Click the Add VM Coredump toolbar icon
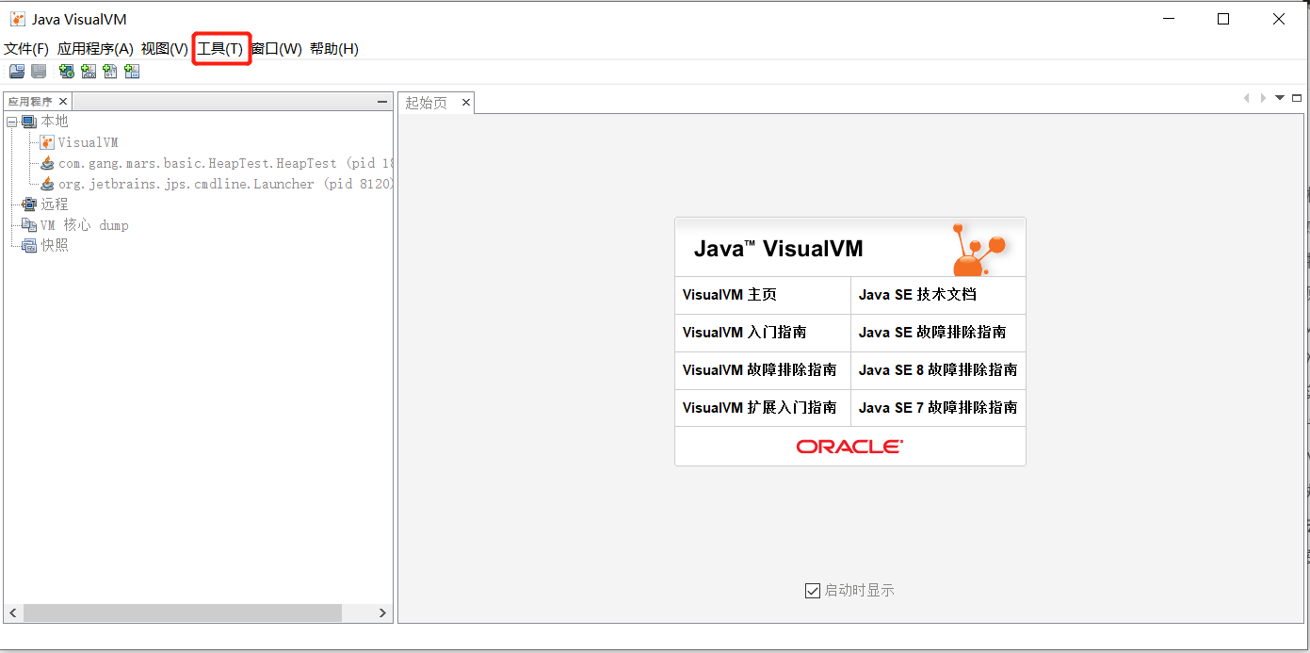1310x653 pixels. click(110, 72)
